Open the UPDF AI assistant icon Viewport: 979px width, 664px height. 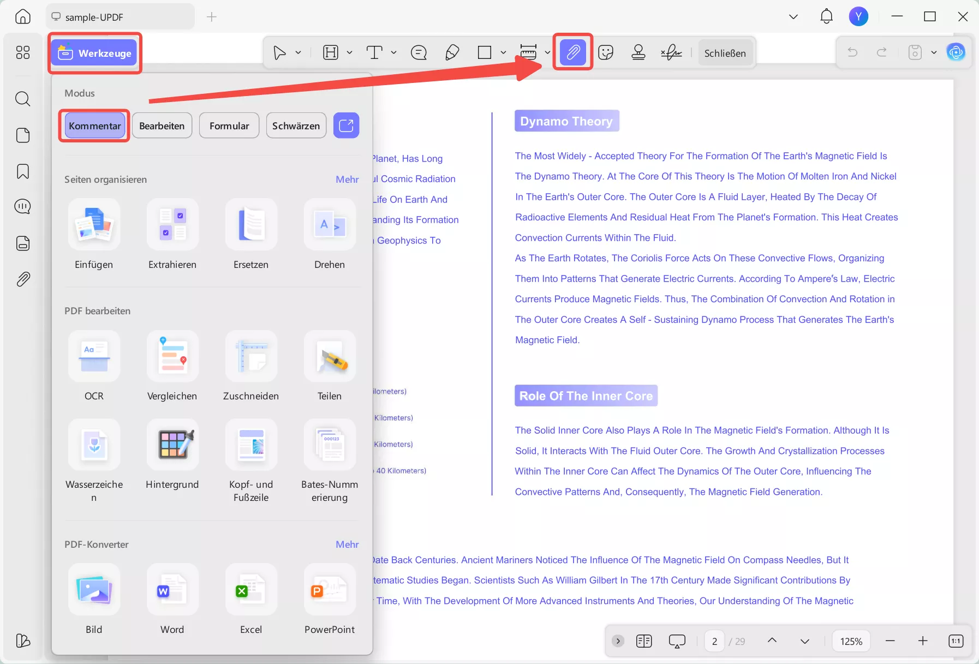(x=956, y=52)
